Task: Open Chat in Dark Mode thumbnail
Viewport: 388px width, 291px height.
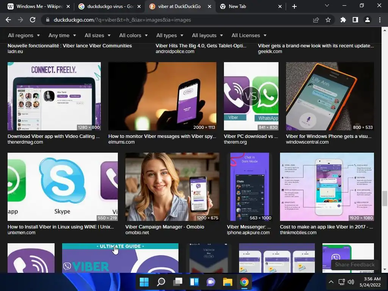Action: point(250,186)
